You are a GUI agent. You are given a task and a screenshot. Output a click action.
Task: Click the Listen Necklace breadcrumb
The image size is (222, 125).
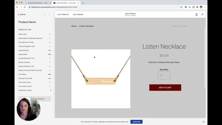click(x=86, y=26)
